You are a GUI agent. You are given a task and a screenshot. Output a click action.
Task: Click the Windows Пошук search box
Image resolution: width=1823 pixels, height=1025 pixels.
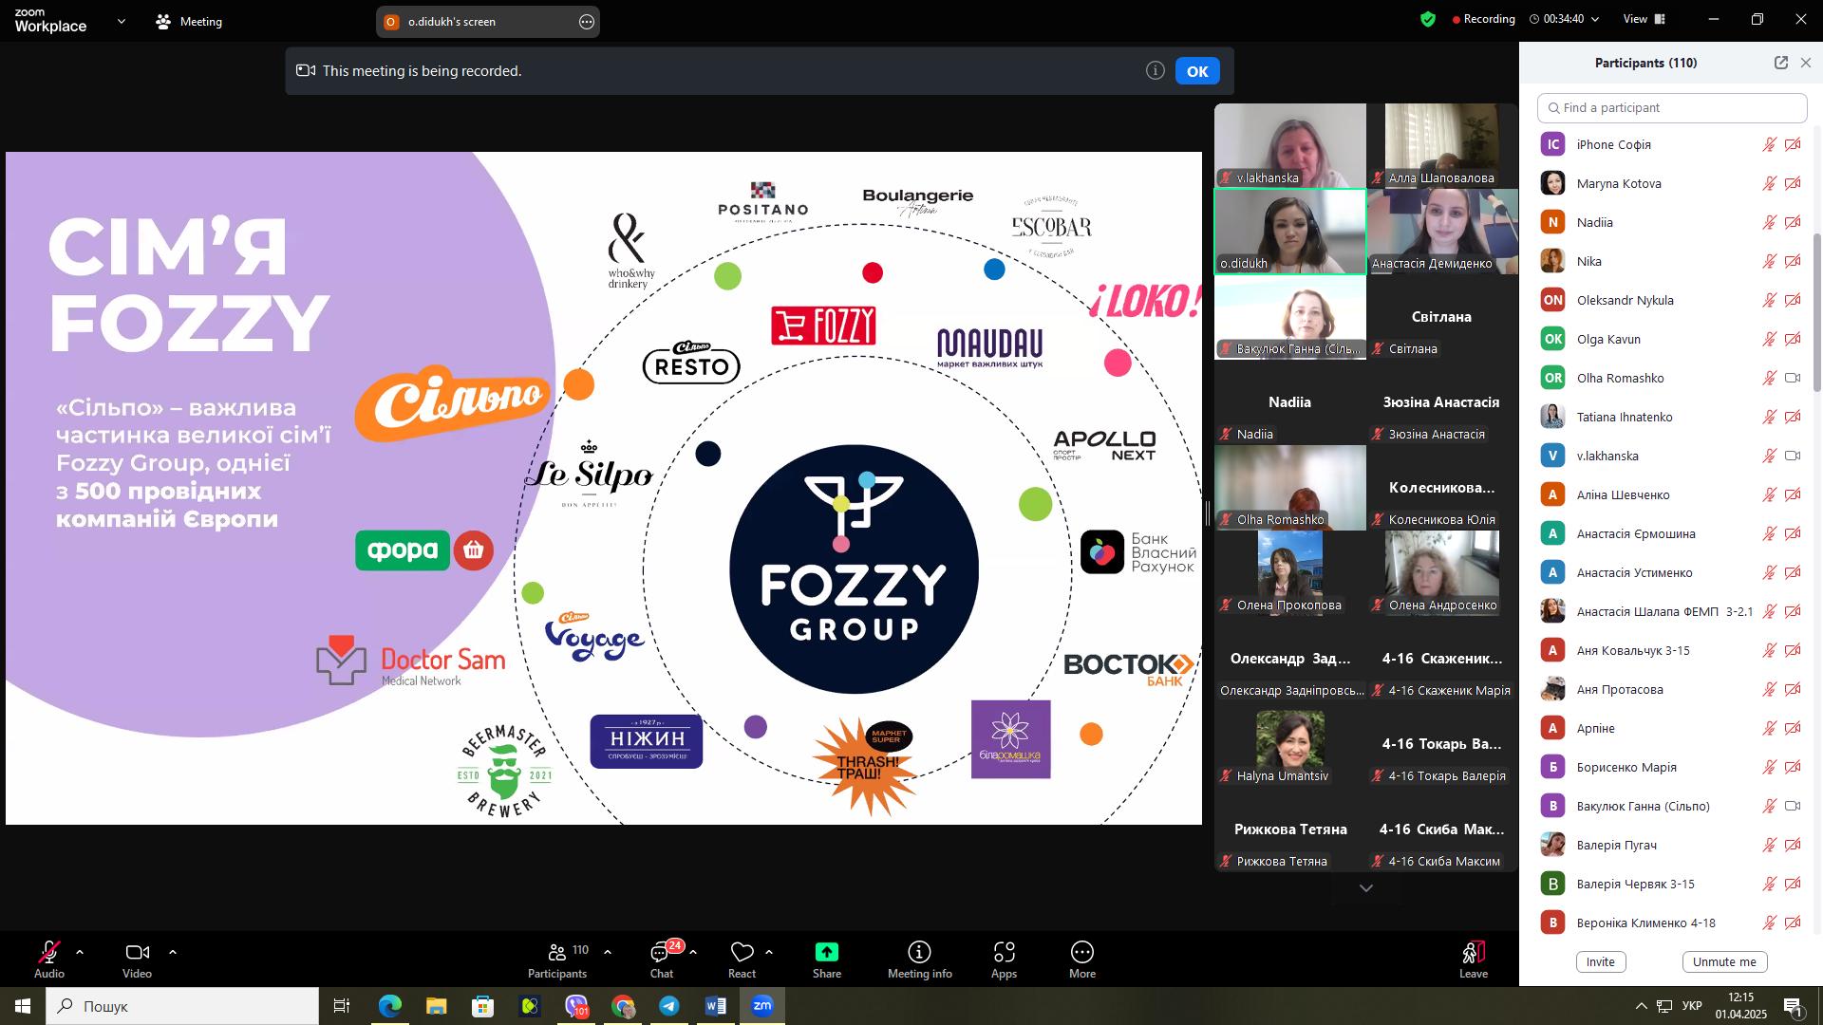(182, 1006)
